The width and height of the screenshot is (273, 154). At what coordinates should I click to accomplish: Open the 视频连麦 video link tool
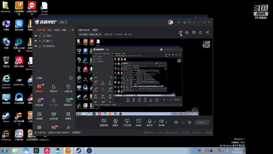[x=39, y=102]
